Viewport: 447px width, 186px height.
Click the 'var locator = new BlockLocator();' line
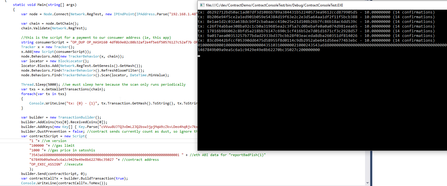[55, 61]
